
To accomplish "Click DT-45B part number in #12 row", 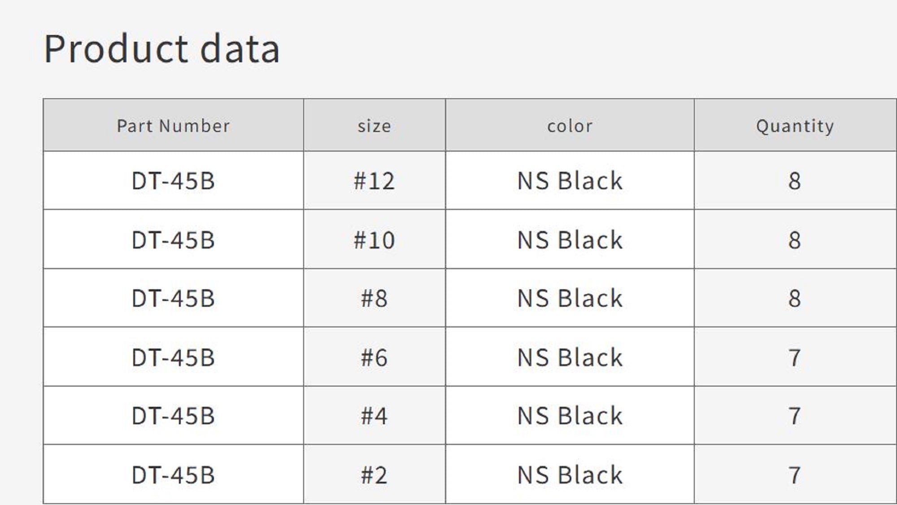I will tap(173, 181).
